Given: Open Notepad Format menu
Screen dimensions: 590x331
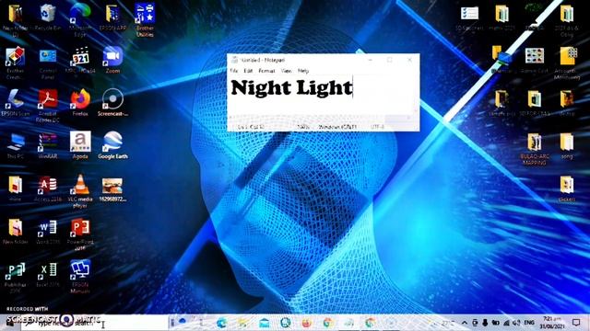Looking at the screenshot, I should click(266, 71).
